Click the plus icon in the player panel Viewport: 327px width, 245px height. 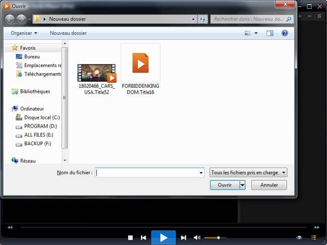coord(300,16)
